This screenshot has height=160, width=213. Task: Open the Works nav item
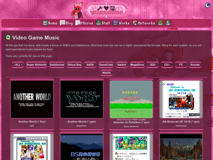(121, 23)
